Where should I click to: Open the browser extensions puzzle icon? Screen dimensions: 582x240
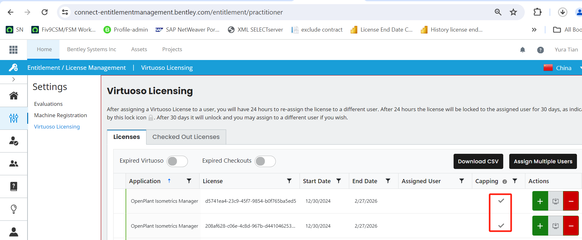[x=537, y=12]
